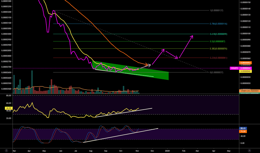
Task: Click the 60.00 level on RSI scale
Action: pyautogui.click(x=9, y=103)
